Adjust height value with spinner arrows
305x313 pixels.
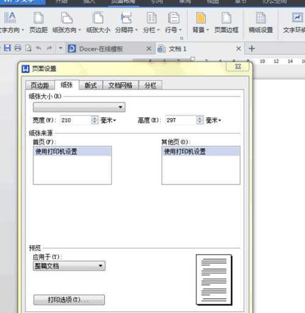(199, 120)
